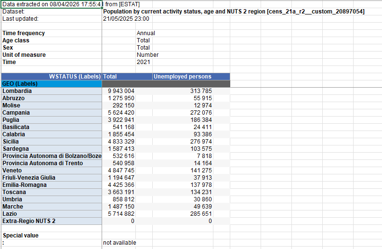Click the 'WSTATUS (Labels)' header cell
The height and width of the screenshot is (249, 382).
click(x=51, y=77)
